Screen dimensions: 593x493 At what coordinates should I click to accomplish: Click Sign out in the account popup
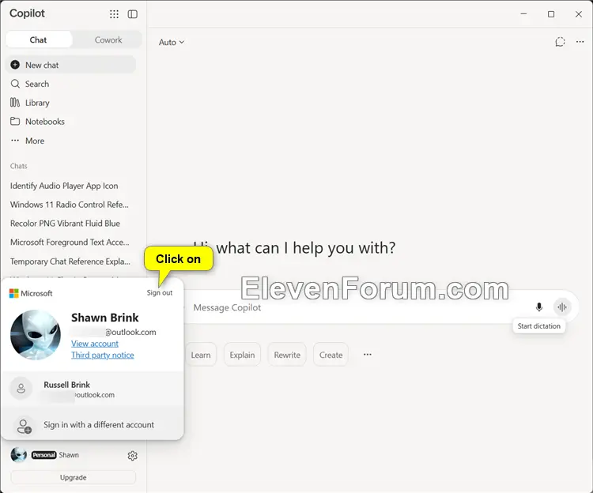click(160, 293)
